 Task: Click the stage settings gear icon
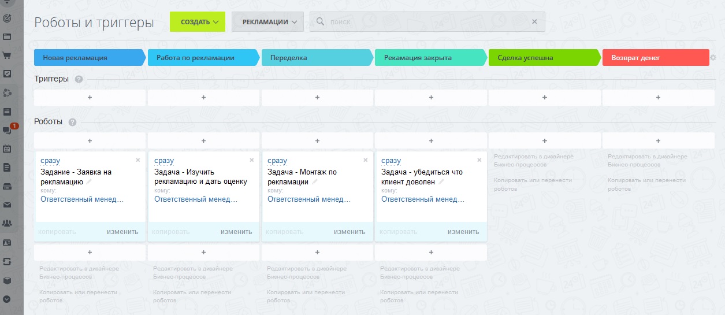[713, 58]
